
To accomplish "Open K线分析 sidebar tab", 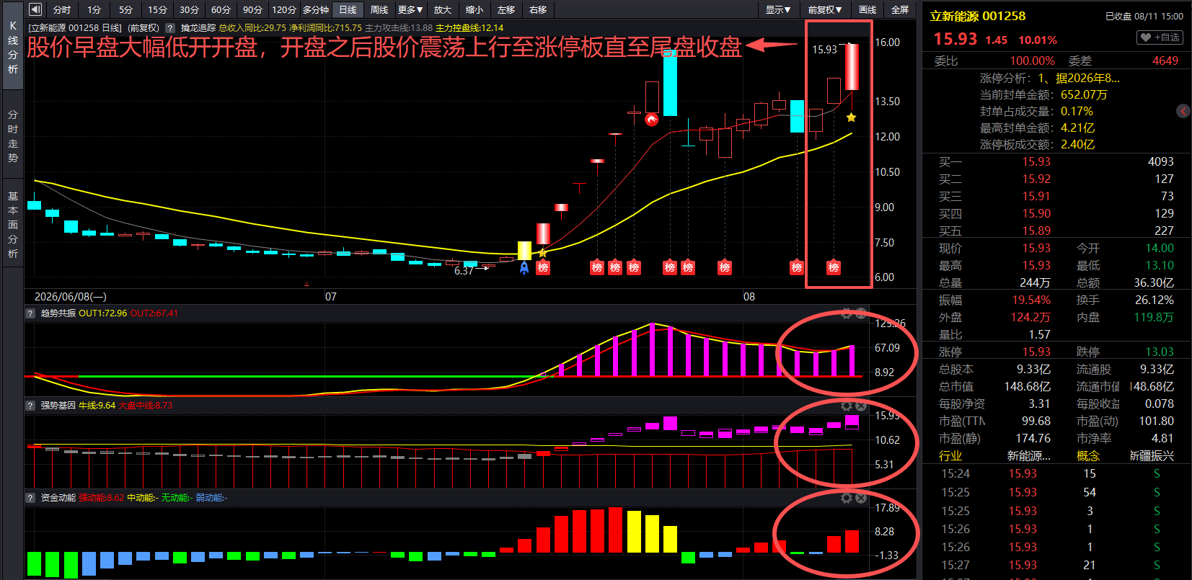I will 13,47.
